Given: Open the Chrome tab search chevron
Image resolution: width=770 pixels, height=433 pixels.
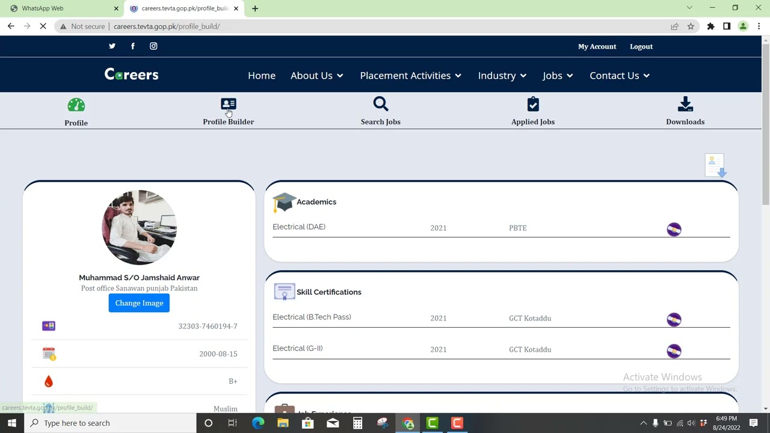Looking at the screenshot, I should click(689, 8).
